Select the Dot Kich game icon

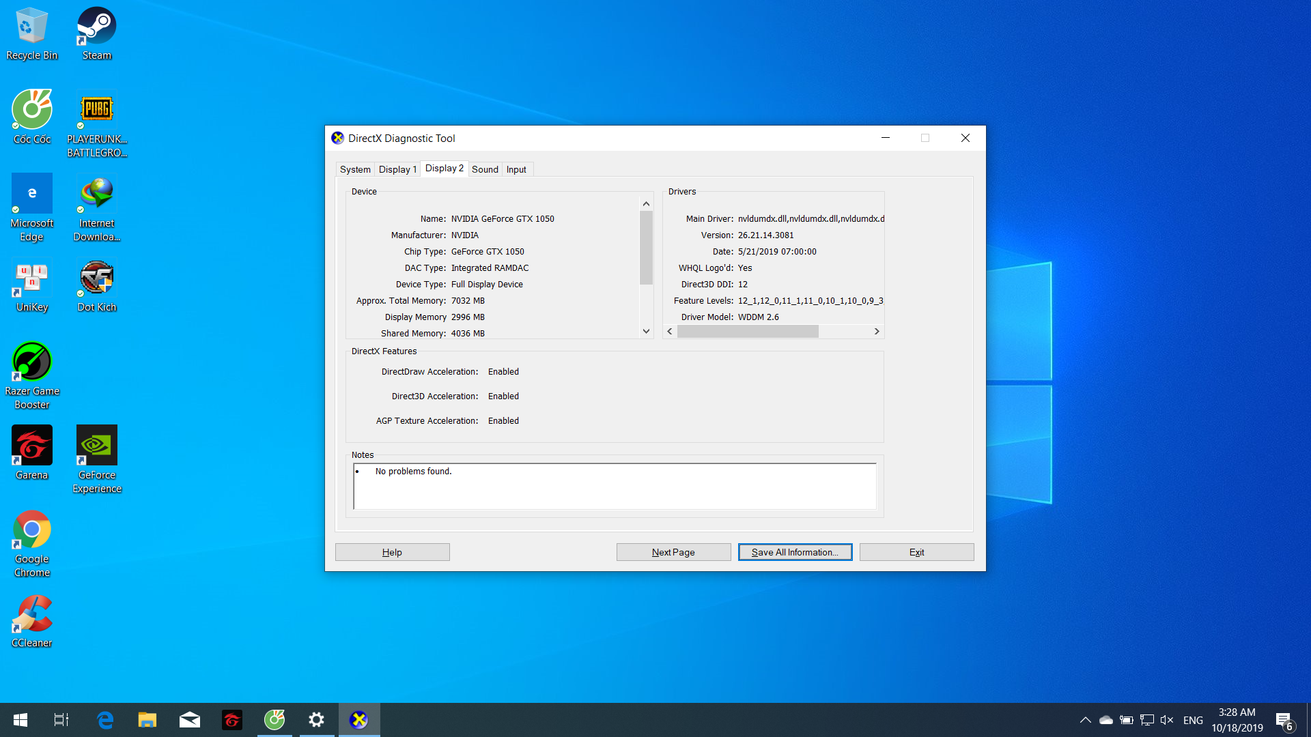click(x=97, y=285)
